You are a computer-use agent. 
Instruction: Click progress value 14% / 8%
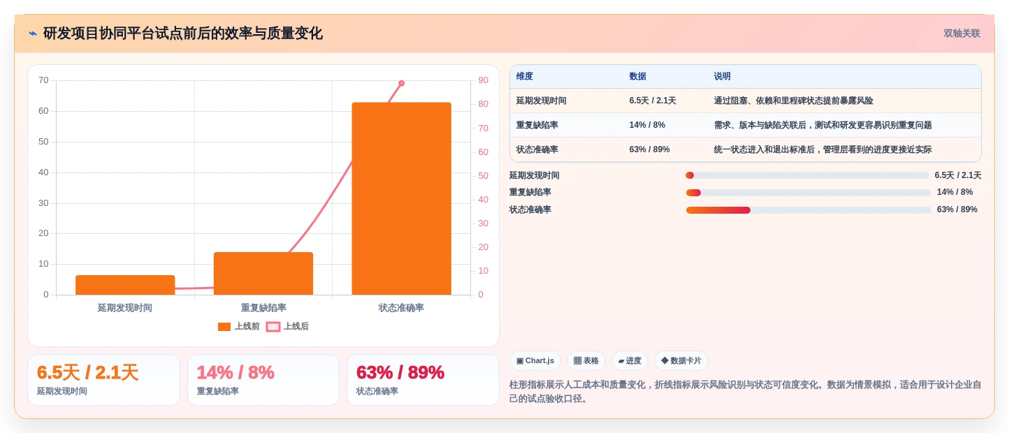[954, 192]
